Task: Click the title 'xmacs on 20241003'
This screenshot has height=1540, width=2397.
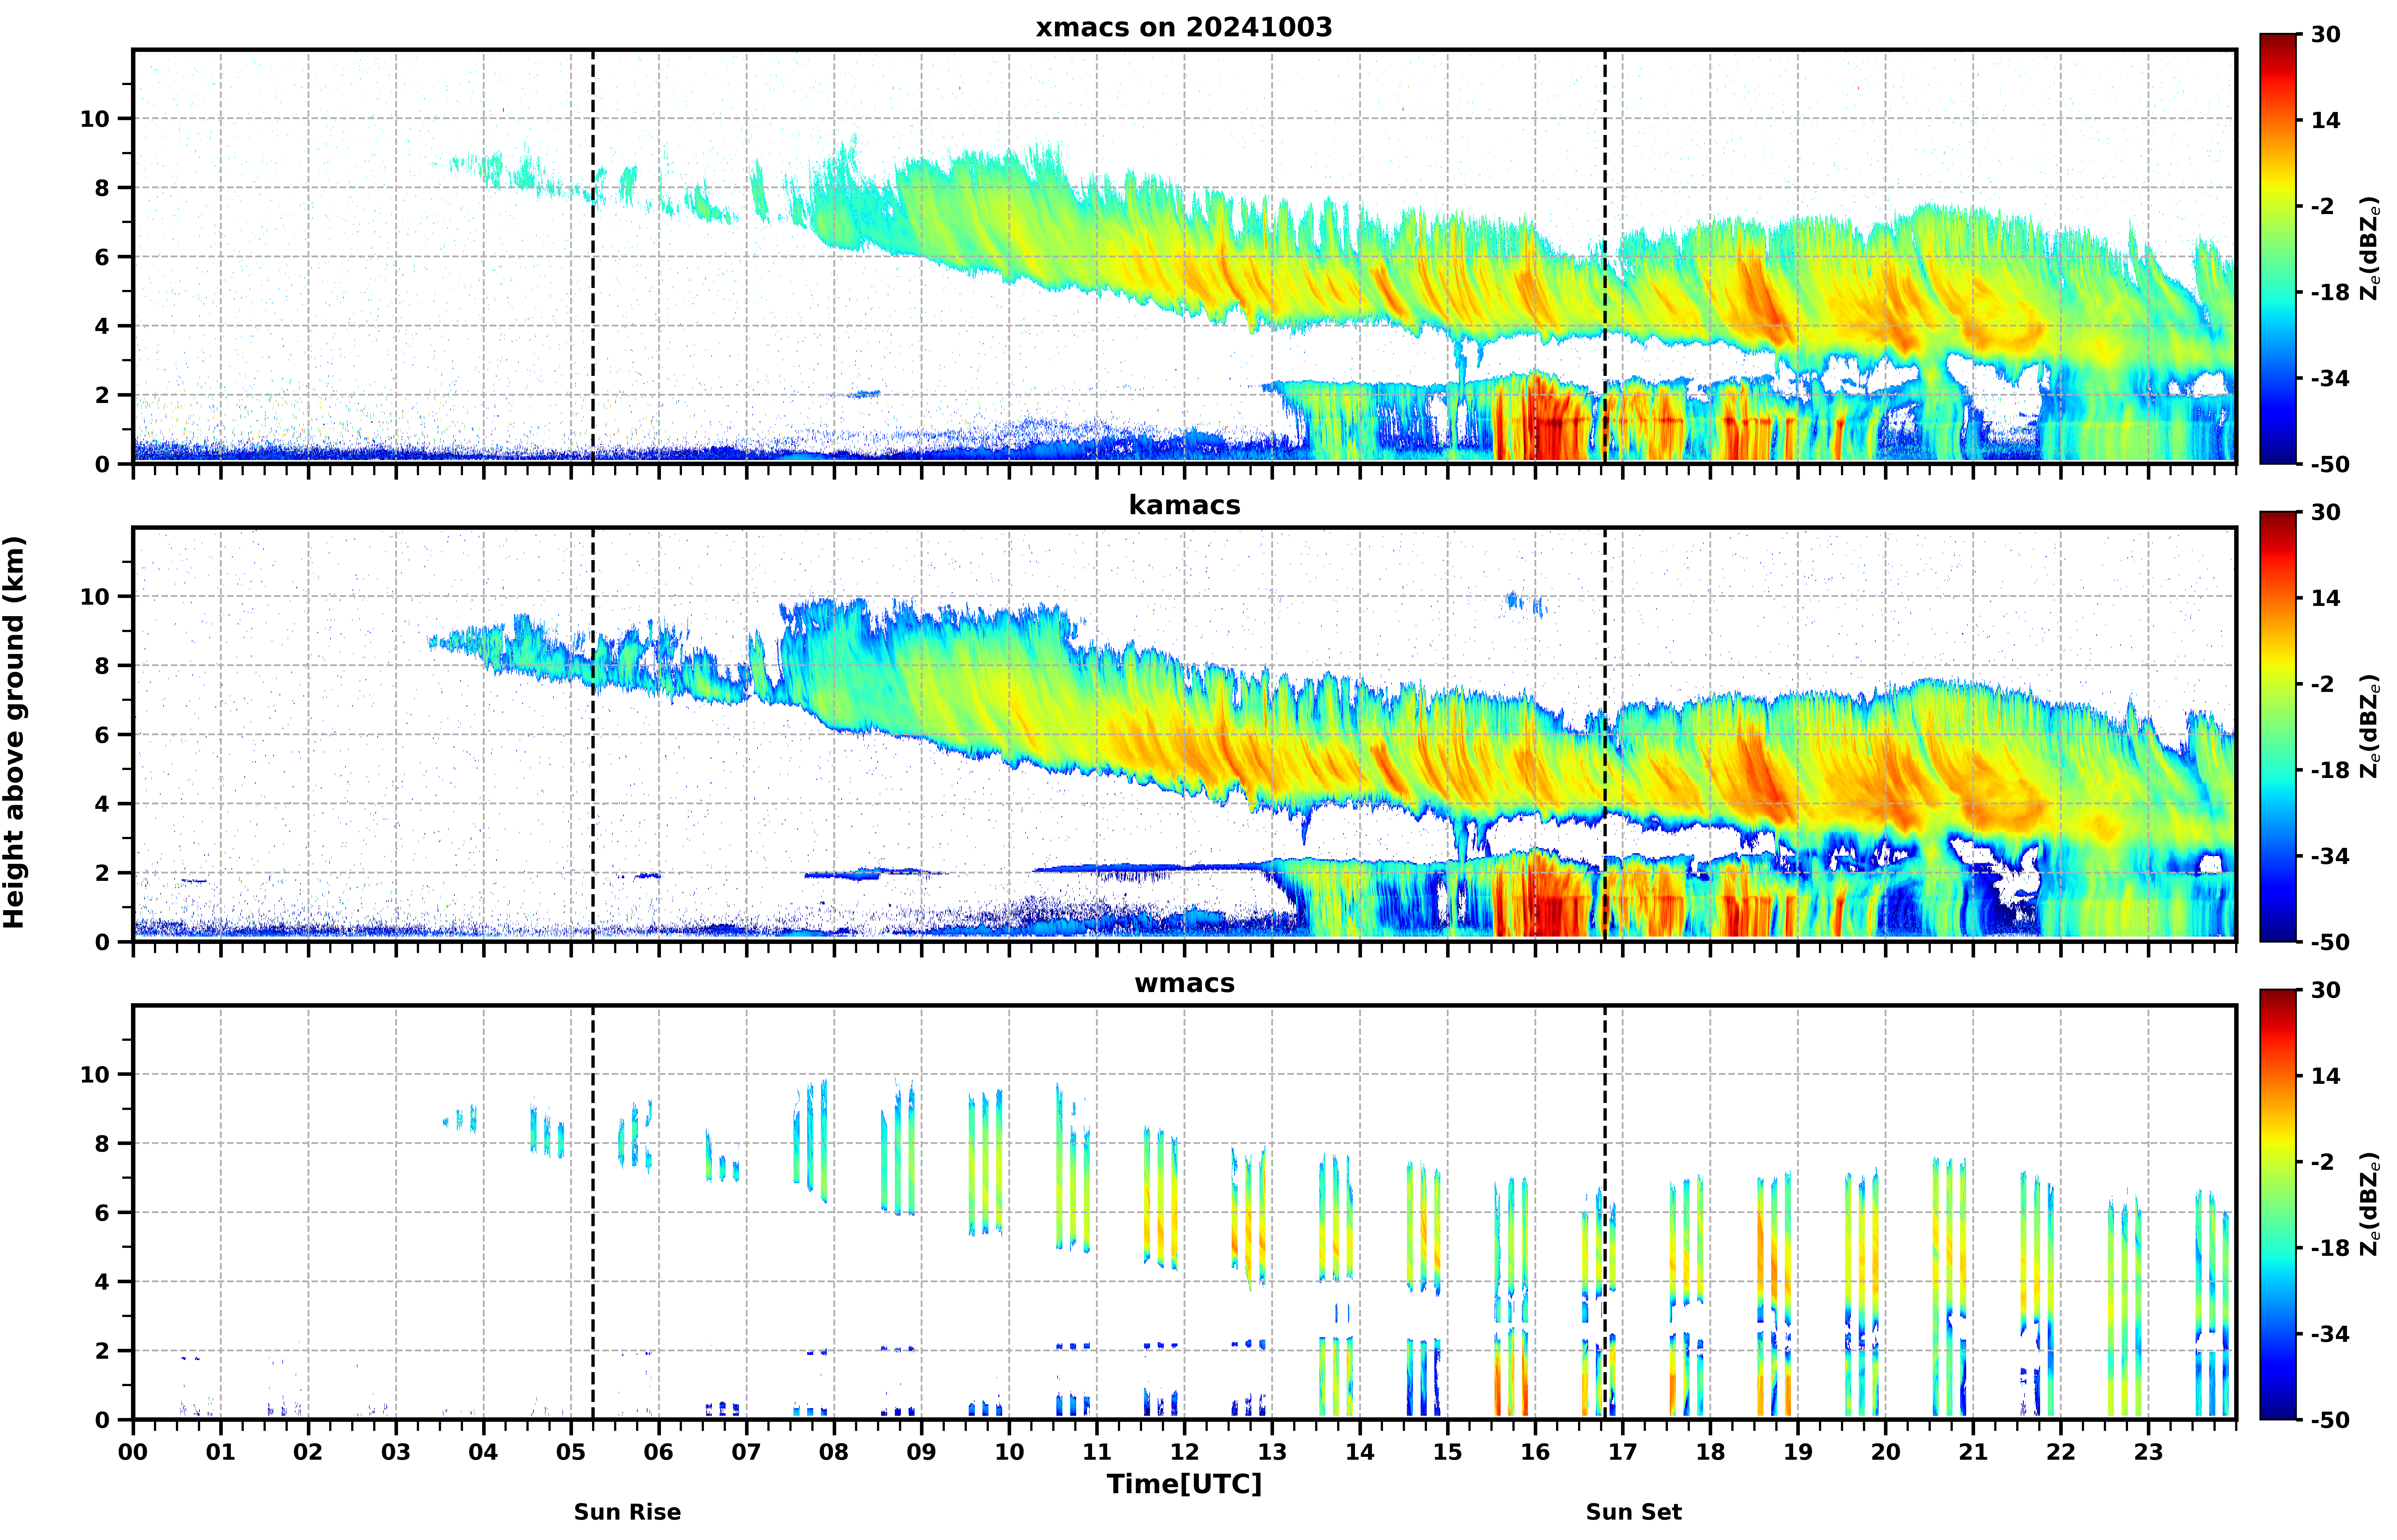Action: point(1184,27)
